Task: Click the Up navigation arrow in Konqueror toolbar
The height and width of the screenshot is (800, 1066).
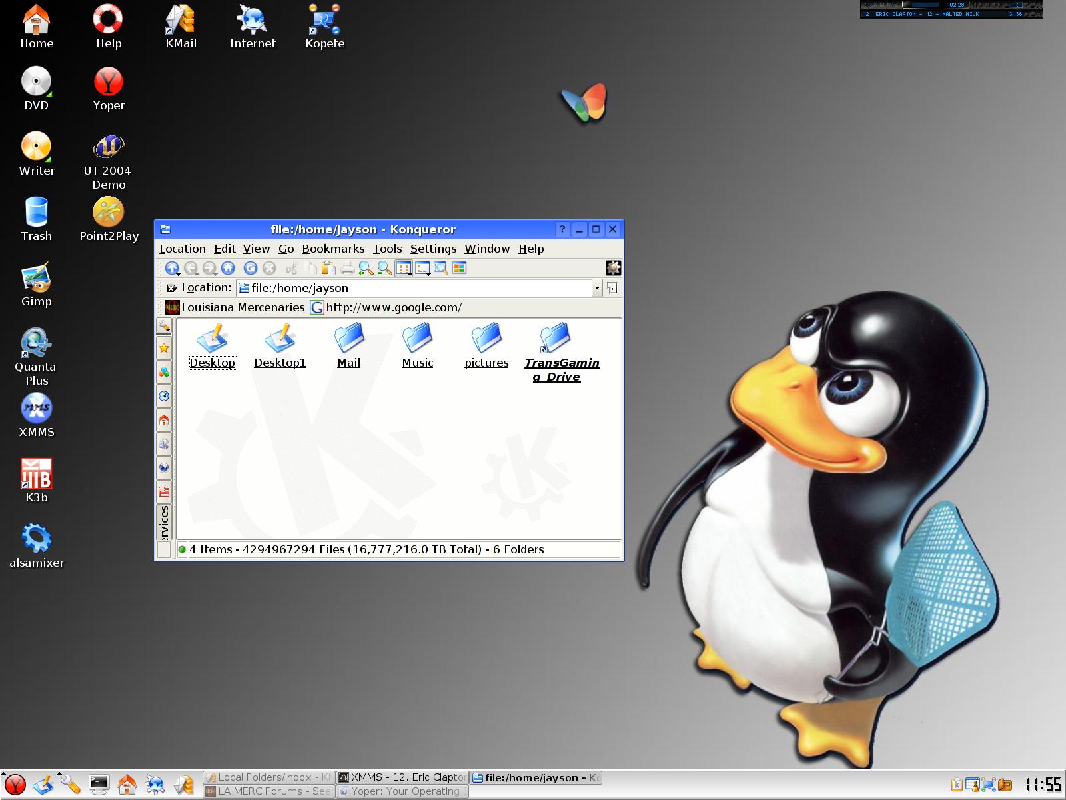Action: tap(172, 268)
